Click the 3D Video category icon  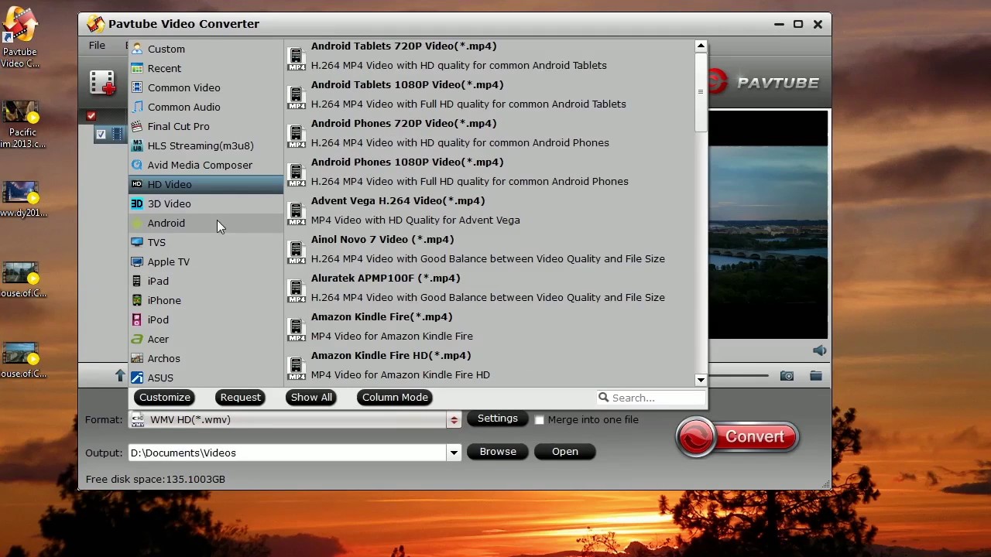(137, 203)
